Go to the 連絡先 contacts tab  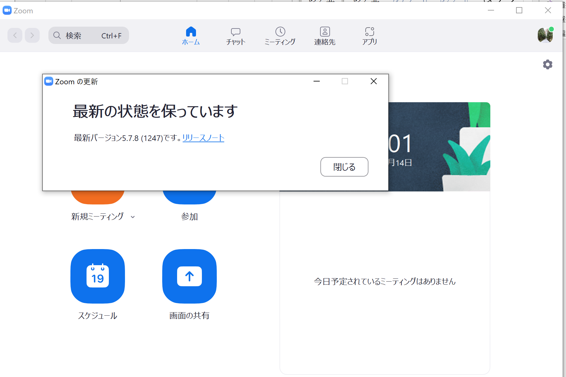pyautogui.click(x=325, y=36)
